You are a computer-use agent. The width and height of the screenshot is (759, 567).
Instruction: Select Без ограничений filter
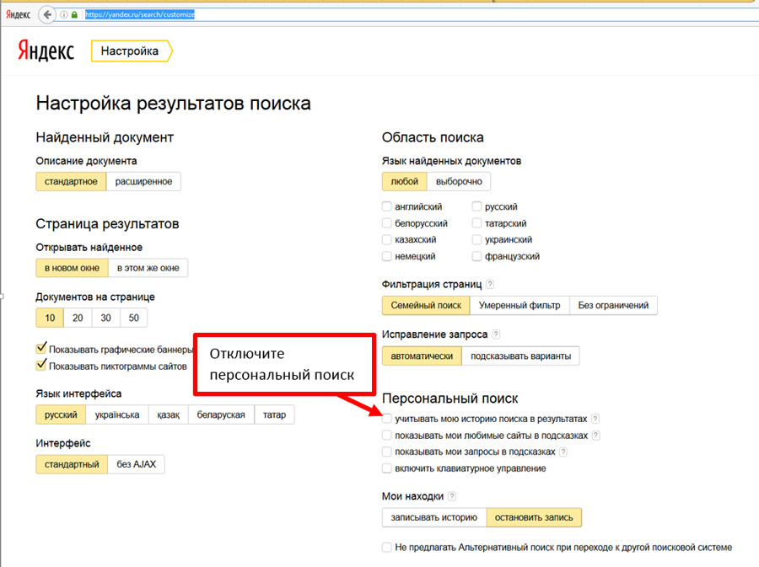coord(613,306)
